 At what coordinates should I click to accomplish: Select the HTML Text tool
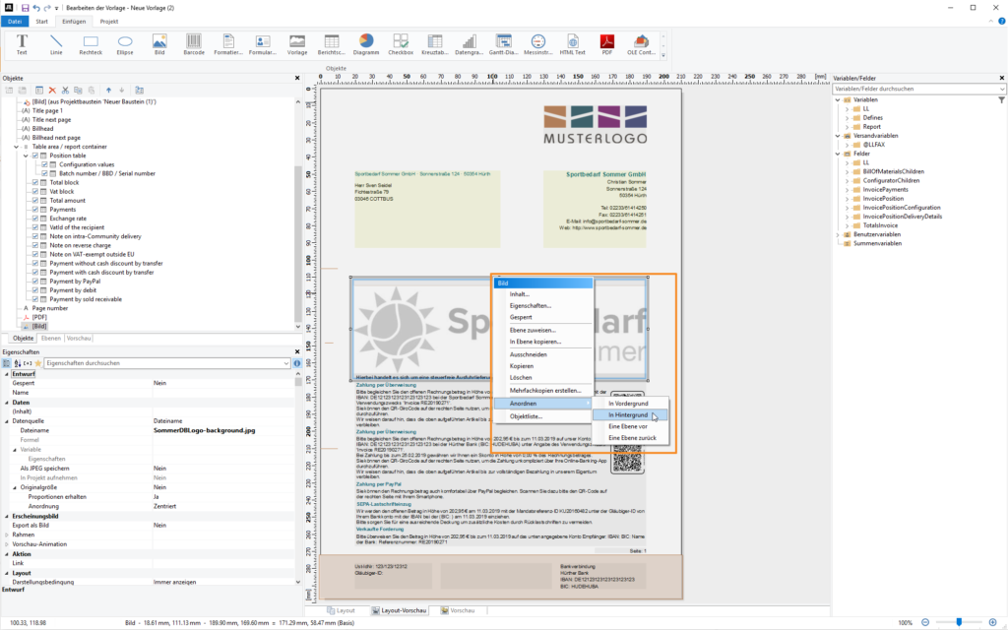point(572,43)
